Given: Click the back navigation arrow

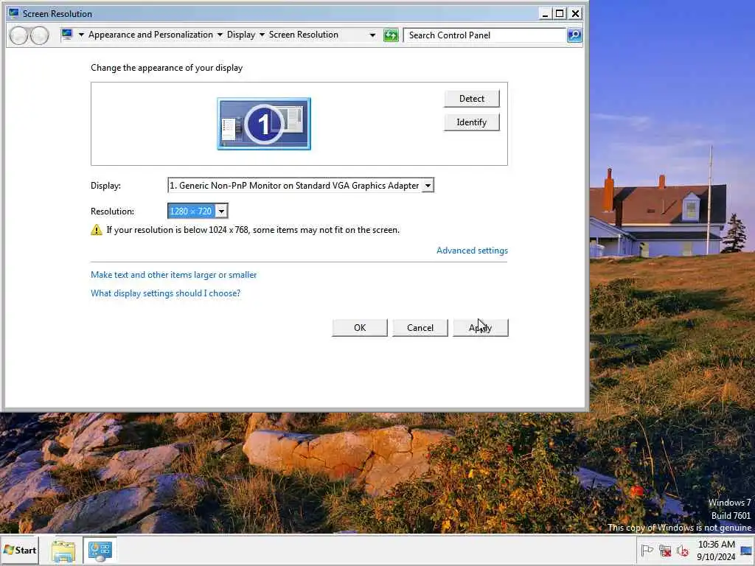Looking at the screenshot, I should [18, 35].
